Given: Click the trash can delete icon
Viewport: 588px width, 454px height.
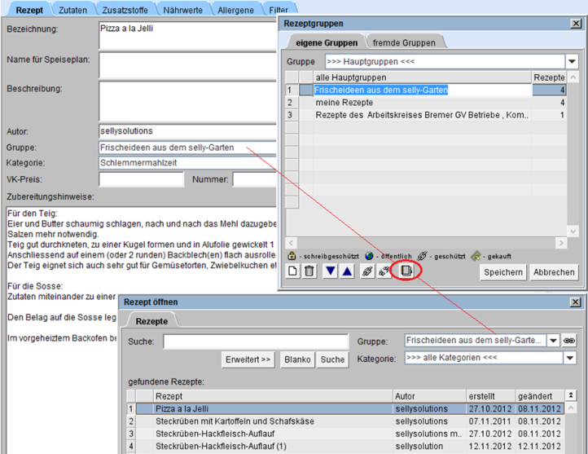Looking at the screenshot, I should point(309,271).
